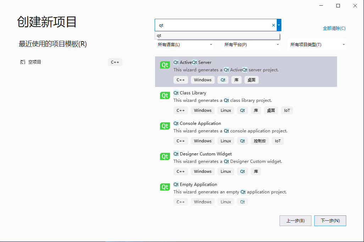Click the Qt icon beside Qt Designer Custom Widget

(x=165, y=156)
